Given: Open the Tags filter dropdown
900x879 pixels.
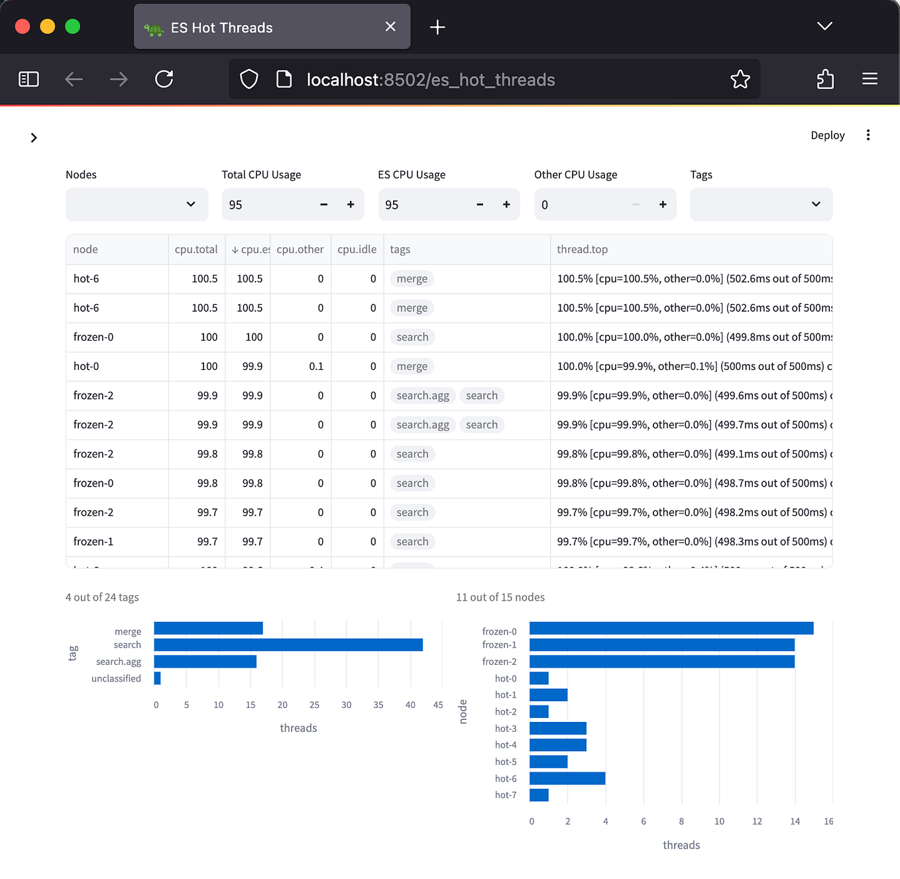Looking at the screenshot, I should click(761, 204).
